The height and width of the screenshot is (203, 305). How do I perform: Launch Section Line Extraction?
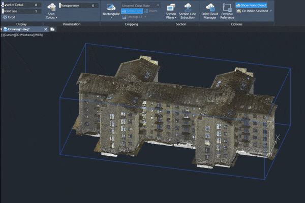pyautogui.click(x=187, y=11)
